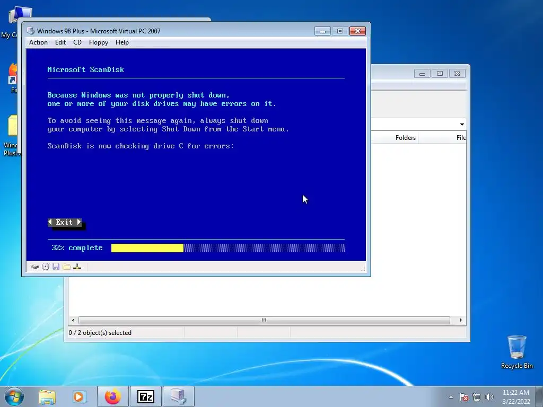The width and height of the screenshot is (543, 407).
Task: Click the Show desktop button
Action: tap(539, 397)
